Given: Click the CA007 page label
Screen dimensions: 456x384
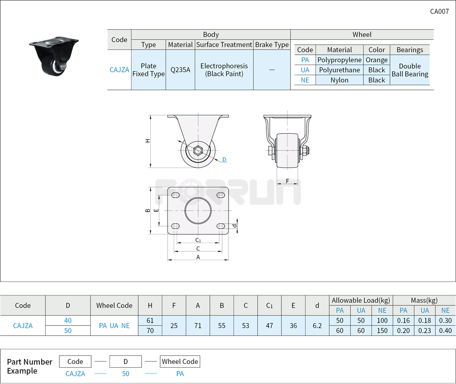Looking at the screenshot, I should [439, 11].
